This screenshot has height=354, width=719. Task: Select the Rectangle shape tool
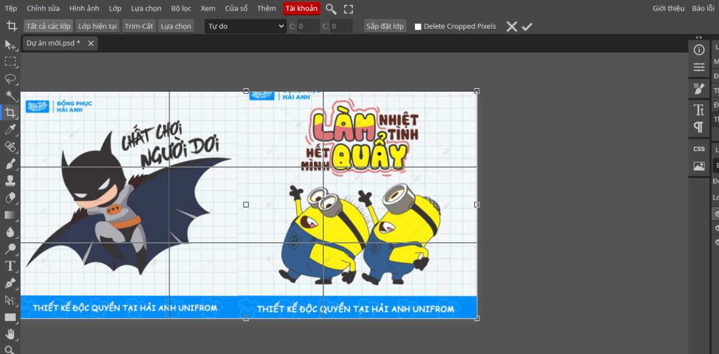pos(10,317)
